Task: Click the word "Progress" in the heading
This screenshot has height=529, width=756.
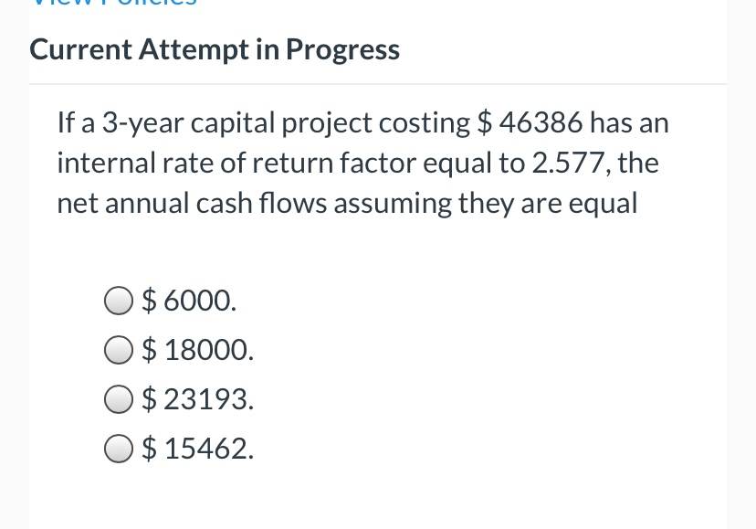Action: pos(342,51)
